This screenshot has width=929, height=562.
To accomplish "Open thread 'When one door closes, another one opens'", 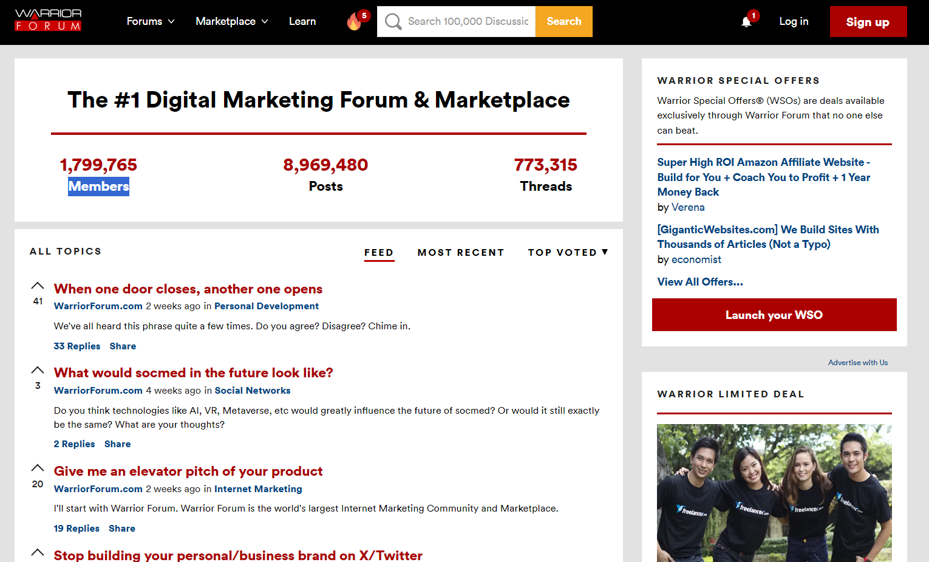I will pyautogui.click(x=188, y=289).
